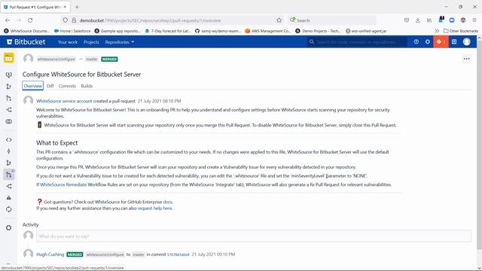
Task: Switch to the Diff tab
Action: pyautogui.click(x=50, y=86)
